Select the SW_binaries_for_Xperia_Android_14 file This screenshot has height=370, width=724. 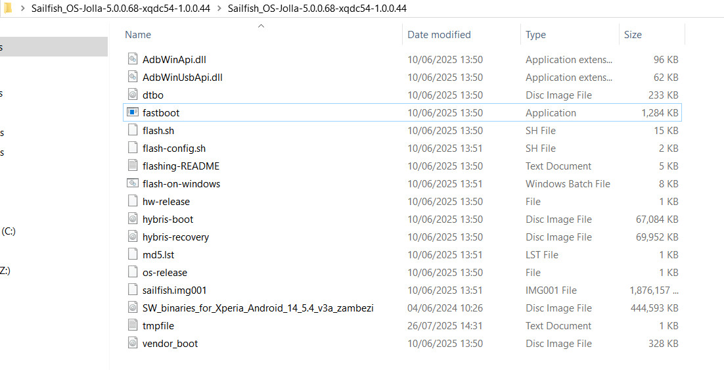(258, 308)
